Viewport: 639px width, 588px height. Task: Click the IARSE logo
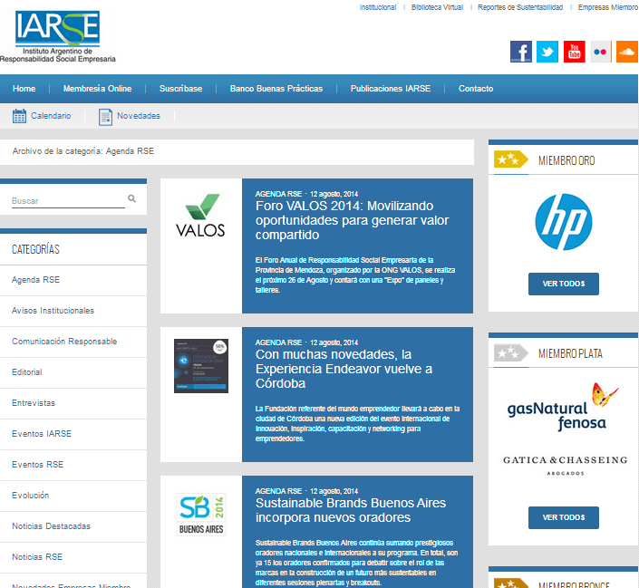coord(58,36)
